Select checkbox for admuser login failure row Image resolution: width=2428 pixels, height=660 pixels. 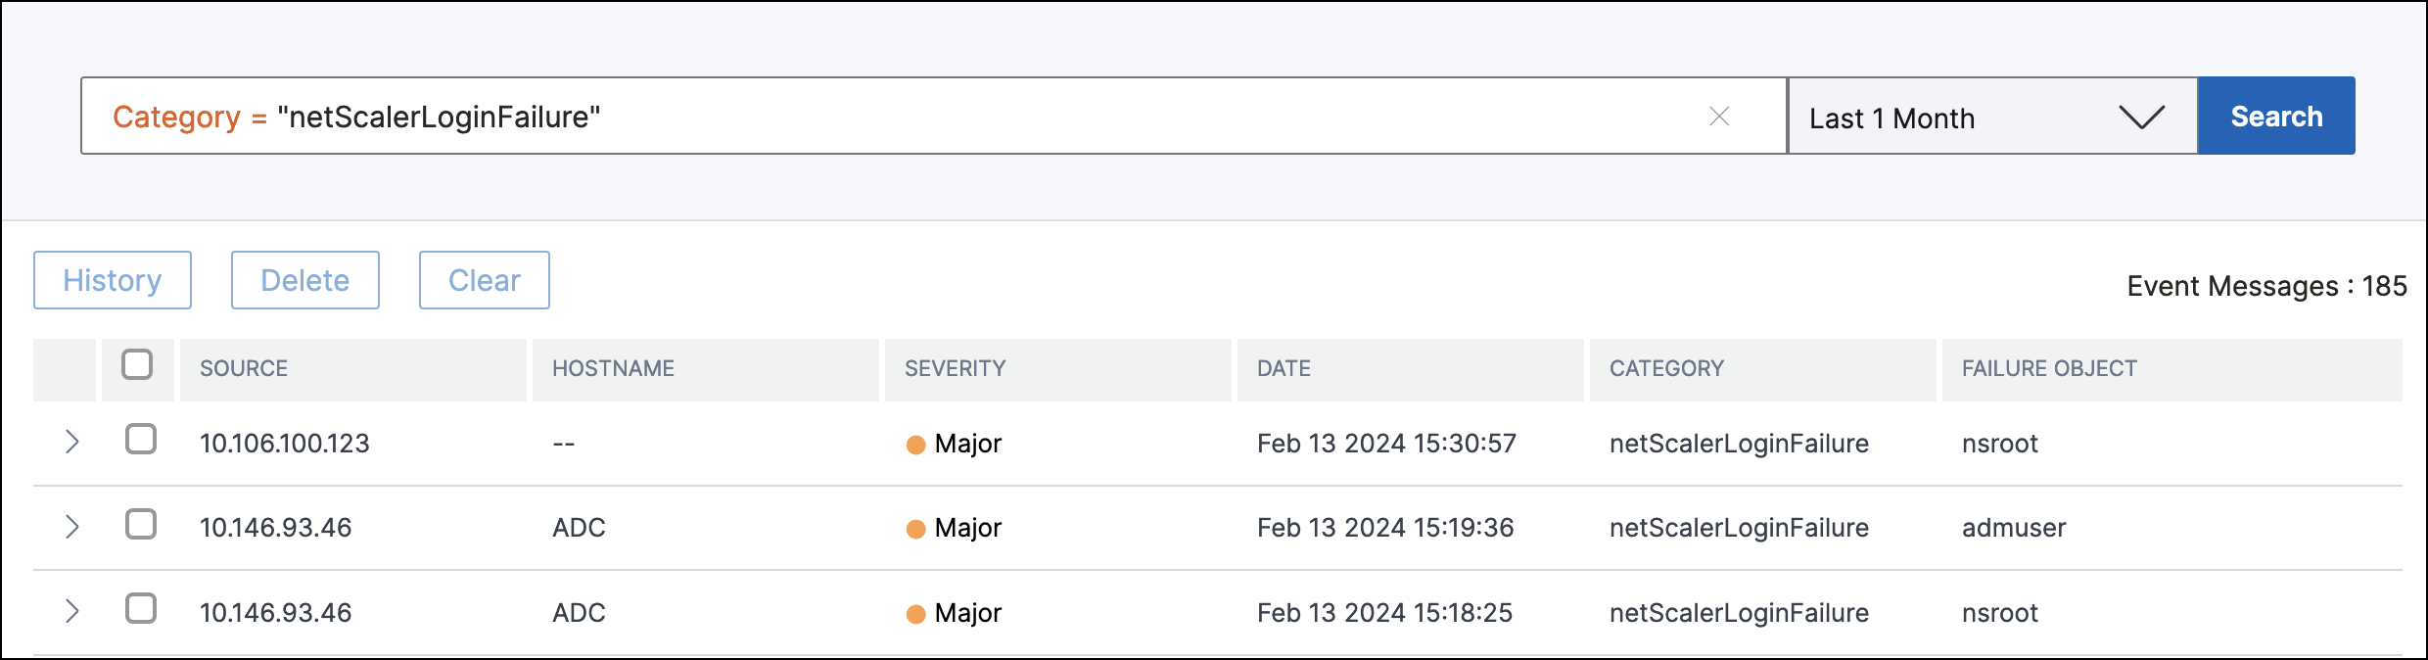(x=141, y=524)
